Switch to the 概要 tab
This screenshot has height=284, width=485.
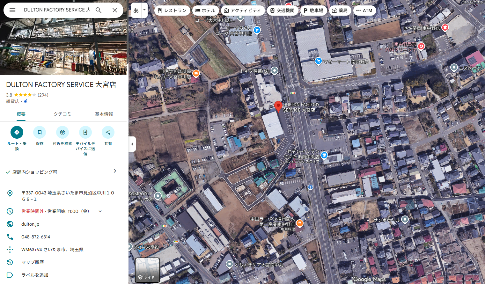click(x=21, y=114)
